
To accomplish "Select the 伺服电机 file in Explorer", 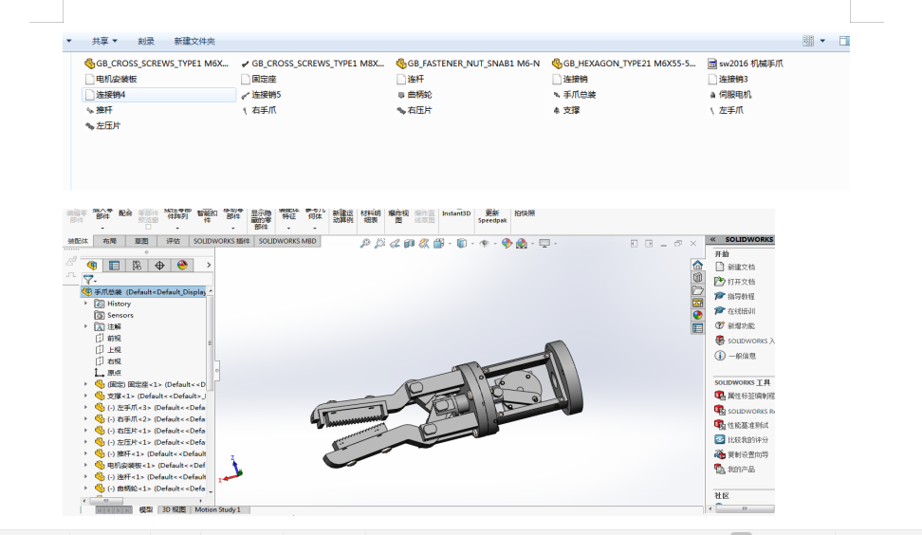I will [729, 95].
